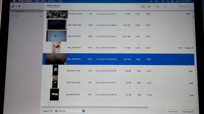Click date 11 Jul 2021 at 14:58:09

[106, 25]
